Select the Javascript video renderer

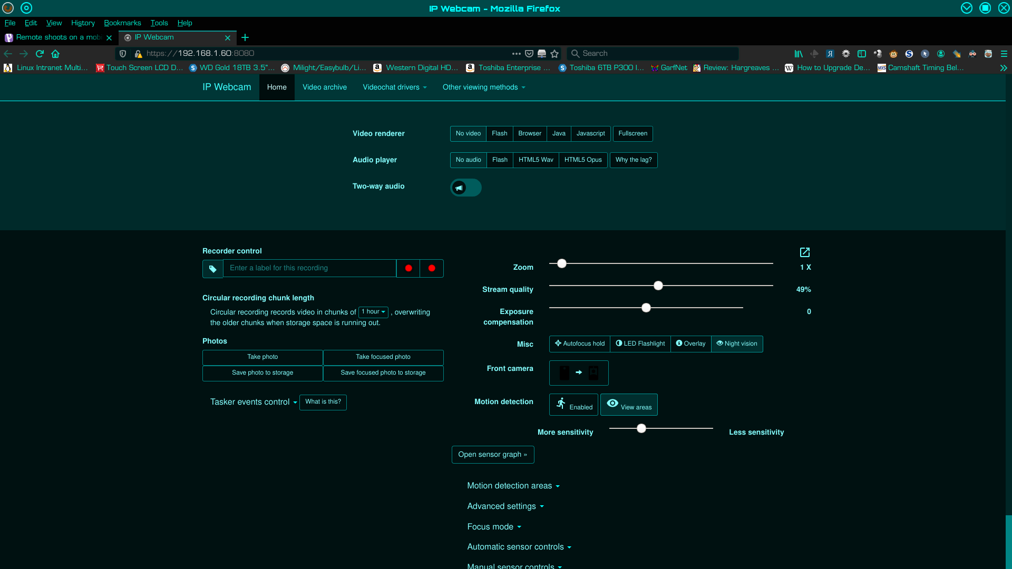click(590, 133)
